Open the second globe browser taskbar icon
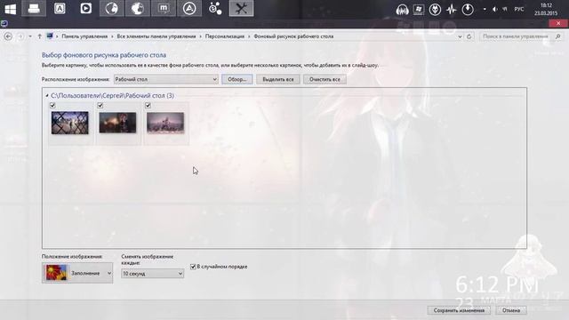Screen dimensions: 569x320 coord(137,8)
